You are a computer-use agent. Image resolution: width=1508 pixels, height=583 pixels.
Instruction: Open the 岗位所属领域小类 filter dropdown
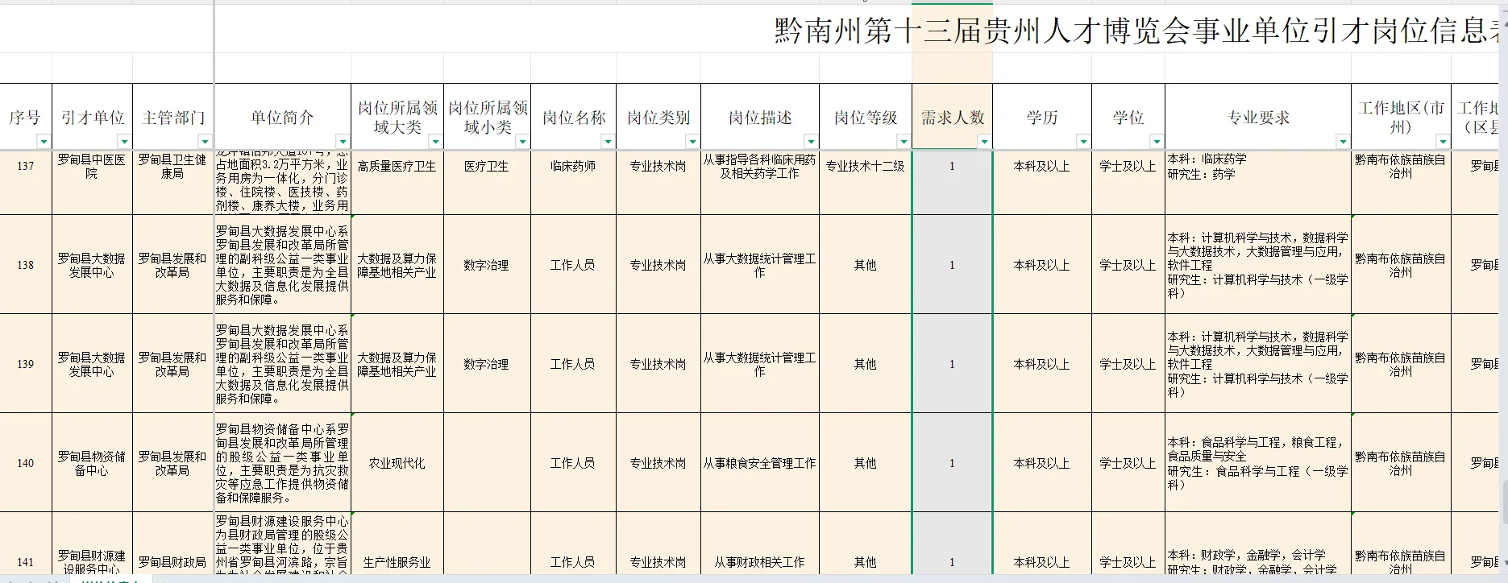coord(522,142)
